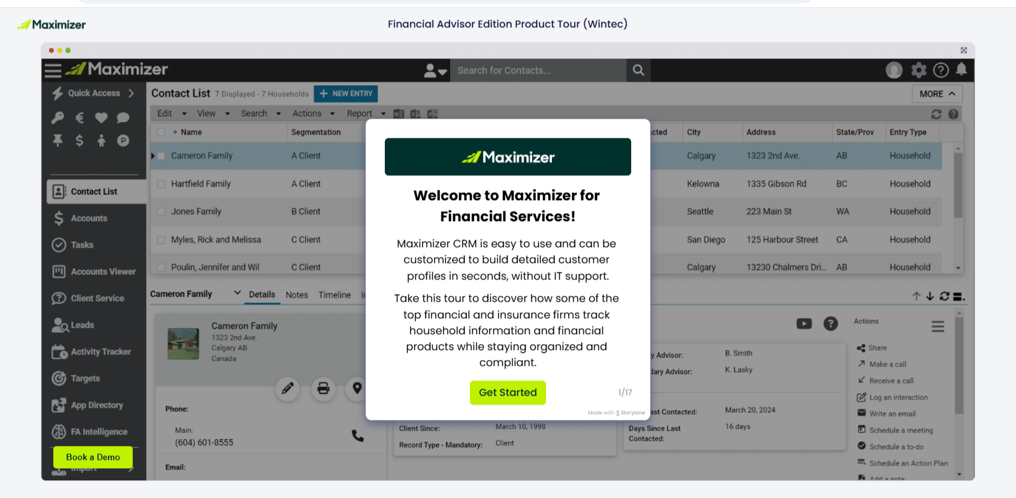Click the down arrow in the details toolbar
The height and width of the screenshot is (498, 1016).
(x=930, y=296)
